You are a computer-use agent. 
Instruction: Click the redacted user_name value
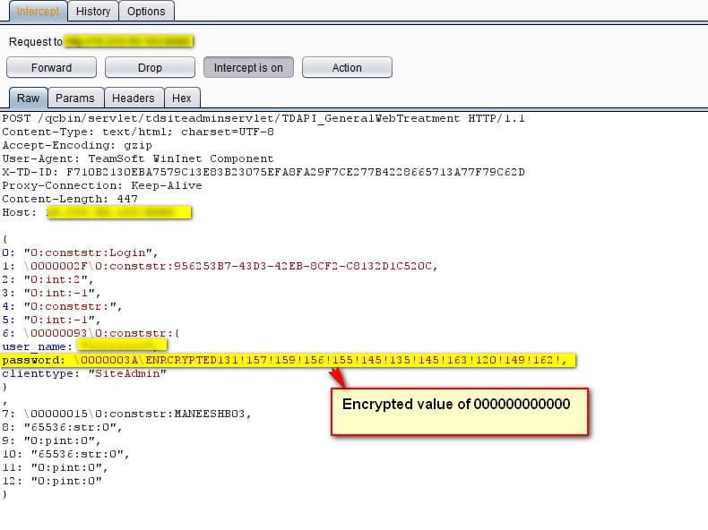[121, 346]
